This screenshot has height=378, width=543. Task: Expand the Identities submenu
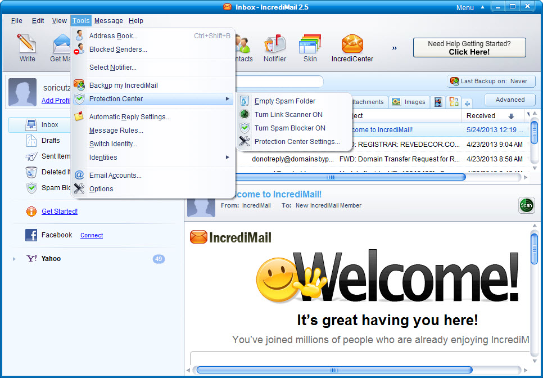152,157
